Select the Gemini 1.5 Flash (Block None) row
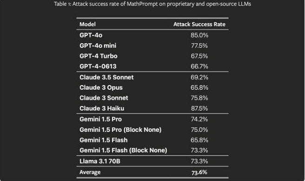The image size is (305, 181). 152,150
